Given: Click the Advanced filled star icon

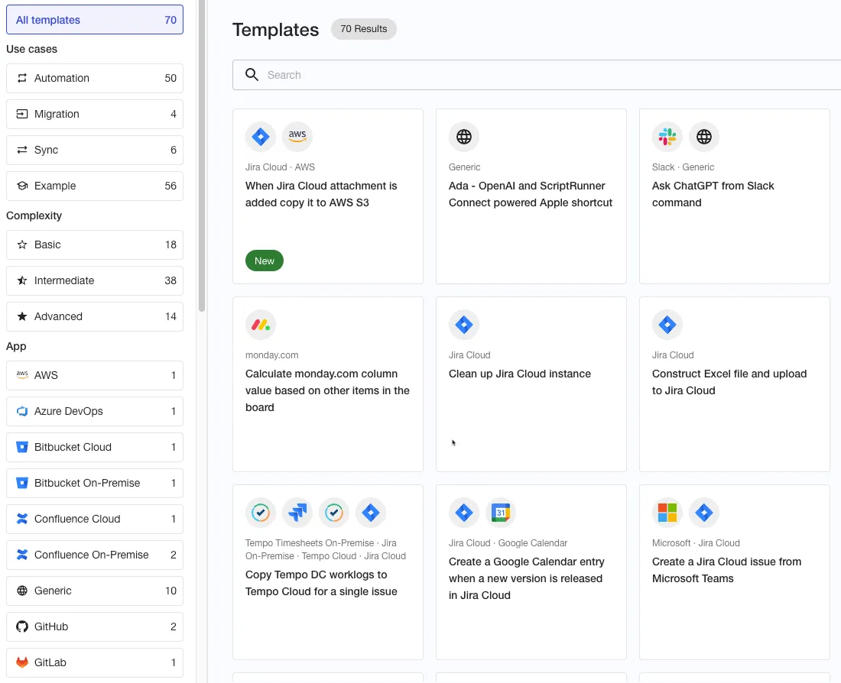Looking at the screenshot, I should [x=22, y=317].
